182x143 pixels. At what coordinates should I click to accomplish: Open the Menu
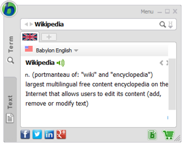[x=147, y=12]
